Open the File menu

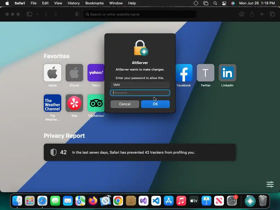coord(33,3)
